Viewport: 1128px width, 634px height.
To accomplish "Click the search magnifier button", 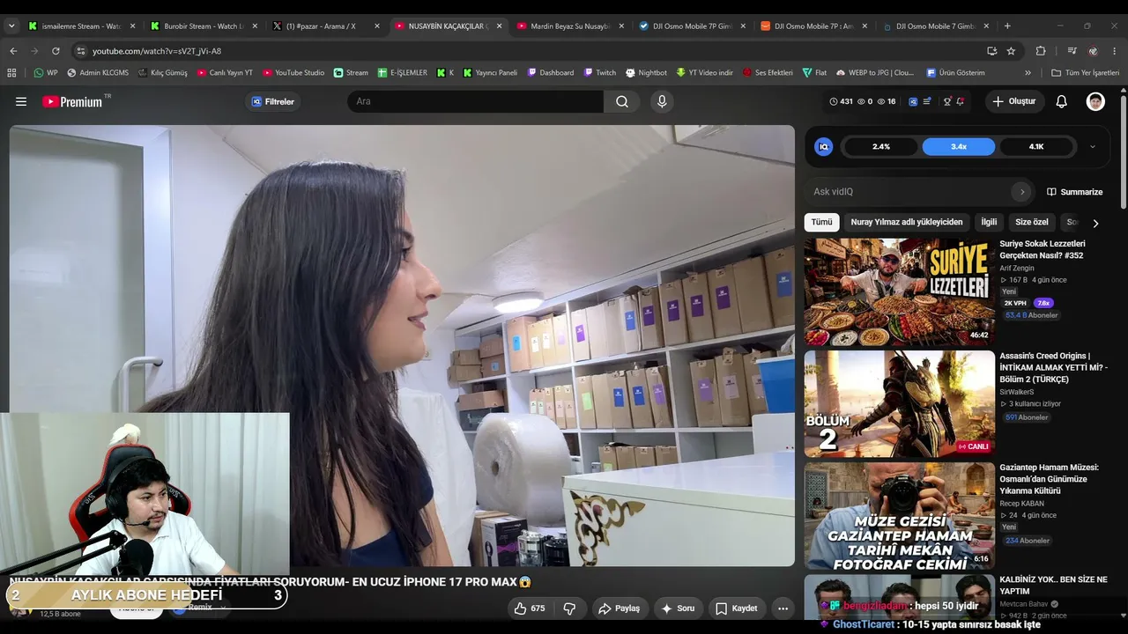I will tap(622, 101).
